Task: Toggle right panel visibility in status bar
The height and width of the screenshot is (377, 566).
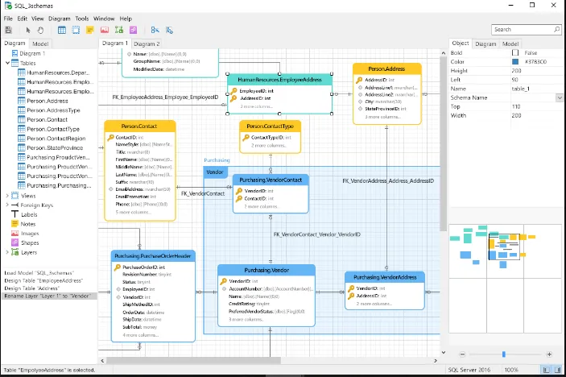Action: pyautogui.click(x=557, y=370)
